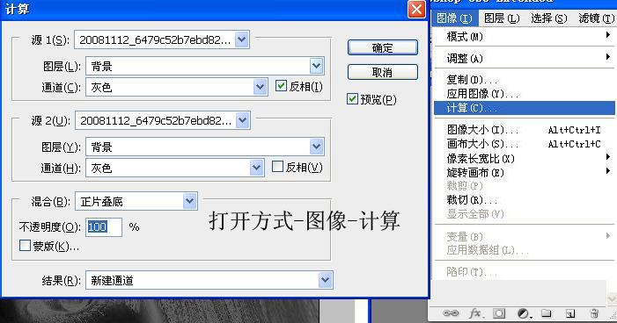The image size is (617, 323).
Task: Open source 2 通道(H) channel dropdown
Action: click(x=256, y=168)
